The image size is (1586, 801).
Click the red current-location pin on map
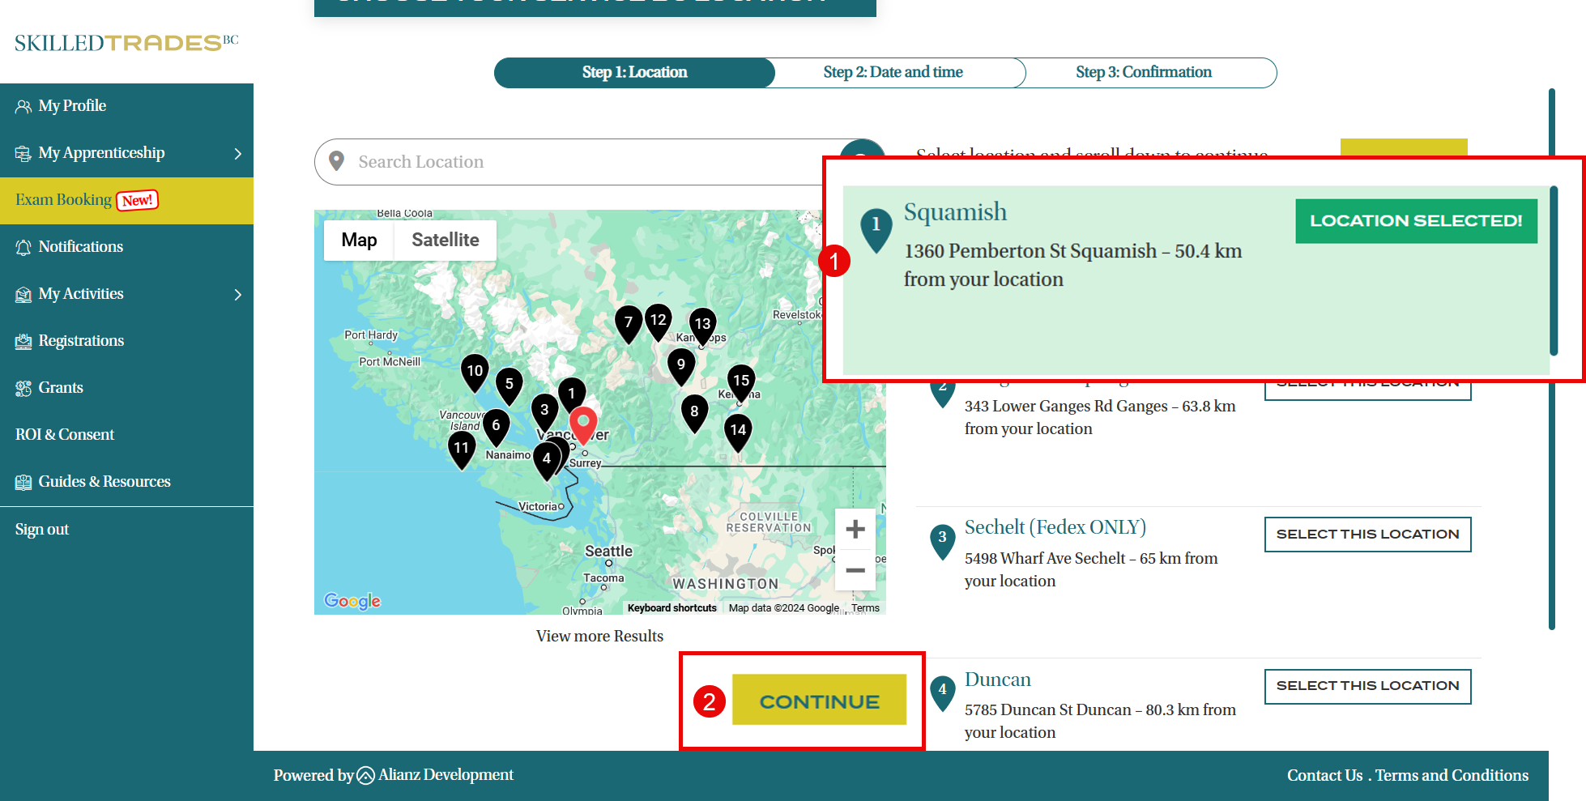point(583,423)
